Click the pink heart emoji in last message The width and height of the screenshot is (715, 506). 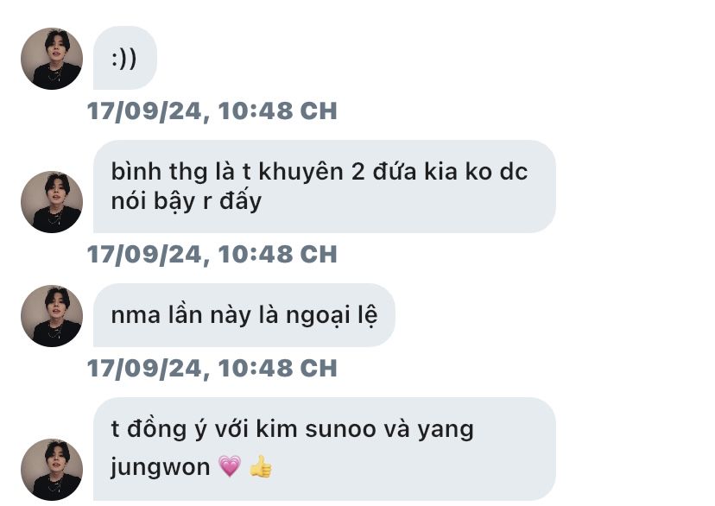pos(230,467)
